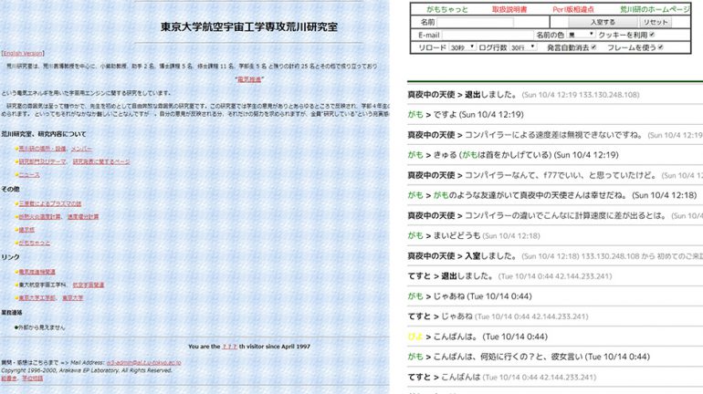The height and width of the screenshot is (394, 703).
Task: Open the ログ行数 dropdown
Action: click(523, 47)
